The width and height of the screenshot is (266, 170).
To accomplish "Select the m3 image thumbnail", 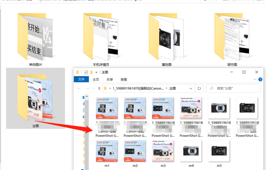I will tap(163, 153).
